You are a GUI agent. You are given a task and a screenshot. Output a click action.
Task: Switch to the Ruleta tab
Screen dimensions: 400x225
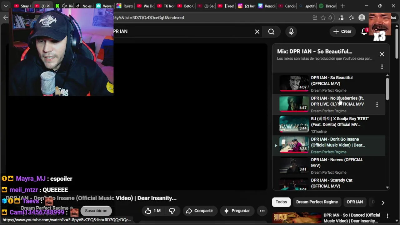click(x=125, y=6)
